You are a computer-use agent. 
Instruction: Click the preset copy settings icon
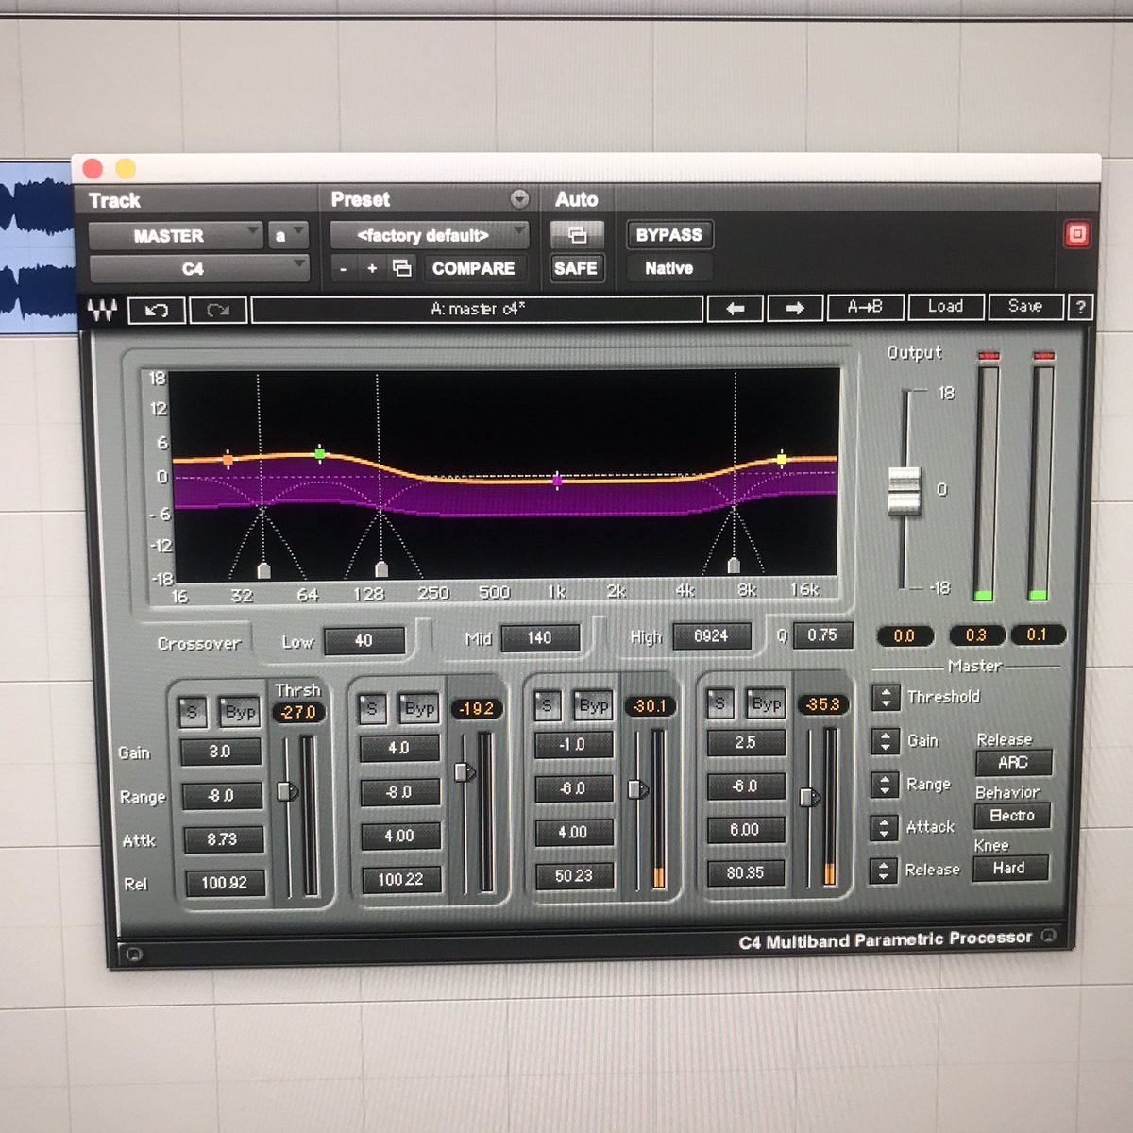pos(402,268)
